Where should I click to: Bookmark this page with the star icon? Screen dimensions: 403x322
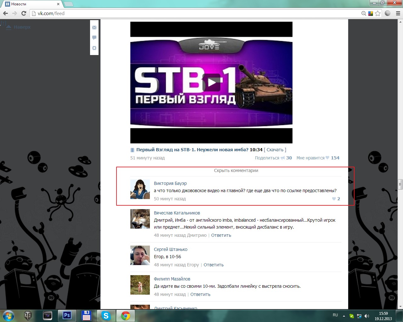(378, 14)
